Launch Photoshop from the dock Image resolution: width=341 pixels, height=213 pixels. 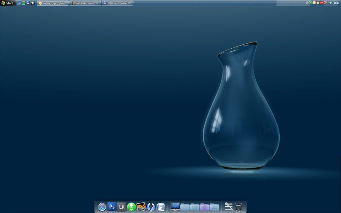[112, 207]
